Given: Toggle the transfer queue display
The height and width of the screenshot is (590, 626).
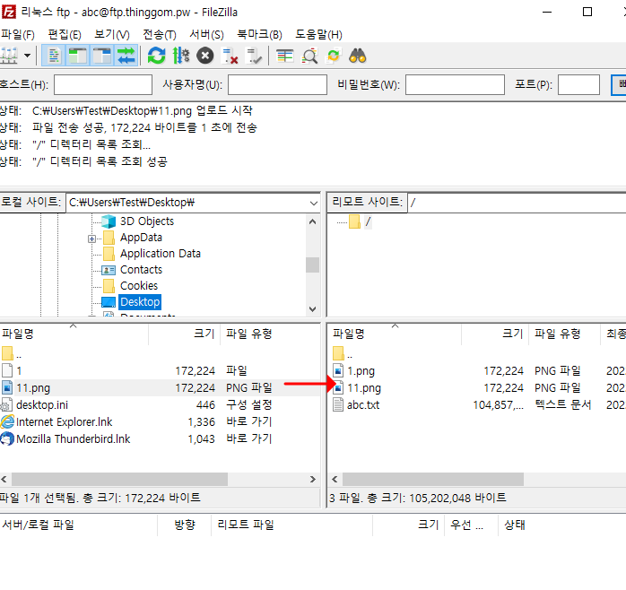Looking at the screenshot, I should coord(126,56).
